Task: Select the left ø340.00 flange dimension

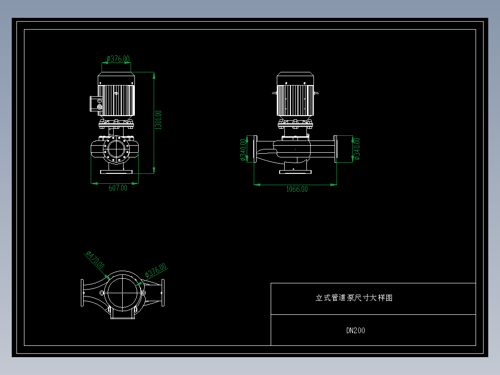Action: [x=243, y=150]
